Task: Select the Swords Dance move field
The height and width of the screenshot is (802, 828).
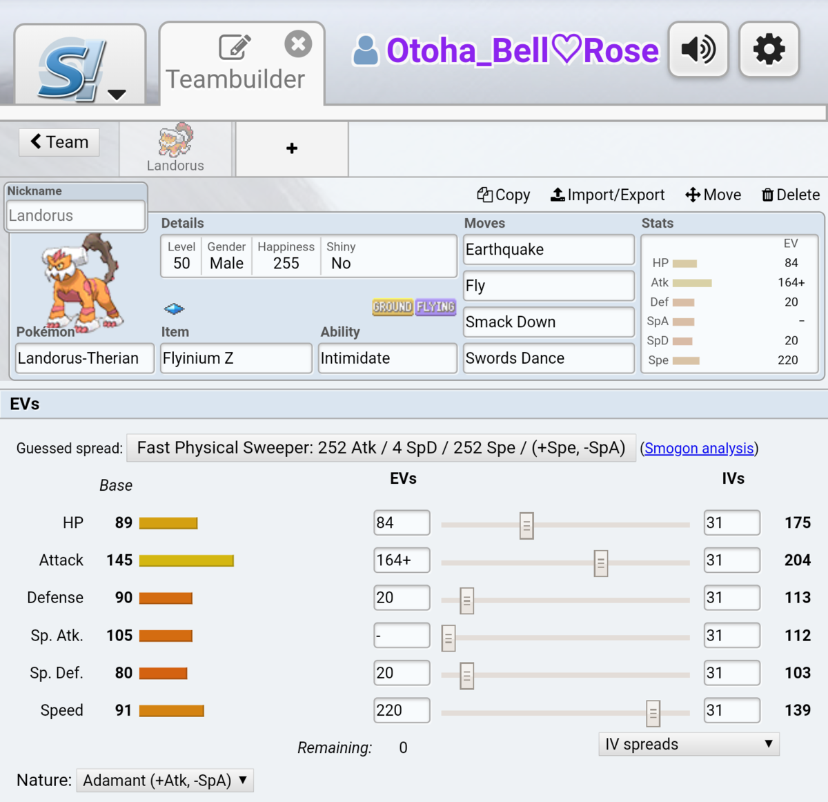Action: pyautogui.click(x=549, y=358)
